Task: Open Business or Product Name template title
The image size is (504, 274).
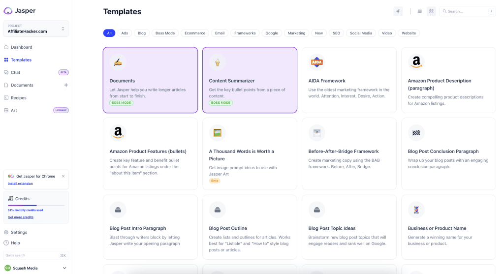Action: click(x=437, y=228)
